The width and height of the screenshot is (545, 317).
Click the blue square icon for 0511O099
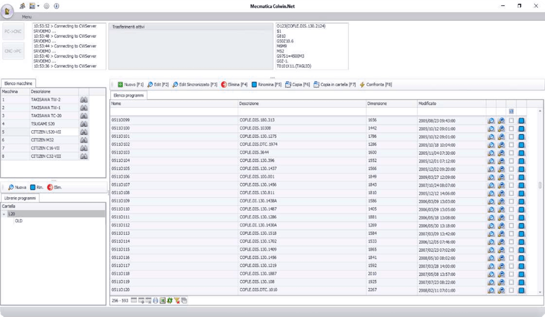[x=521, y=120]
